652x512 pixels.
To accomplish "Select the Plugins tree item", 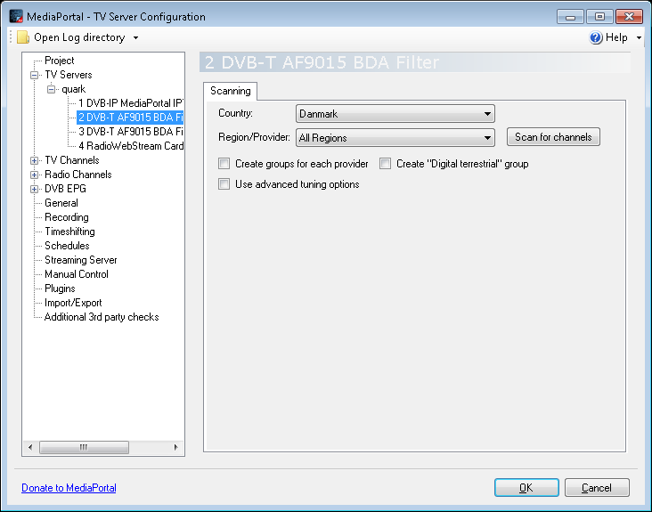I will [x=60, y=289].
